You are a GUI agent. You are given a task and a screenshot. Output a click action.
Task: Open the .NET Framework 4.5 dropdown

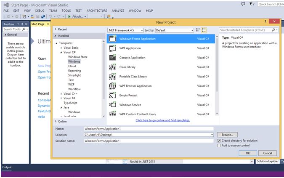coord(125,30)
